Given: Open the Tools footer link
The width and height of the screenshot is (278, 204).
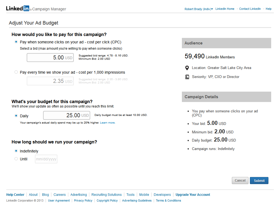Looking at the screenshot, I should coord(130,195).
